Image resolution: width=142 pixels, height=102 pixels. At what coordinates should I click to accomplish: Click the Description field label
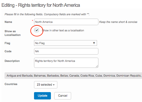12,61
